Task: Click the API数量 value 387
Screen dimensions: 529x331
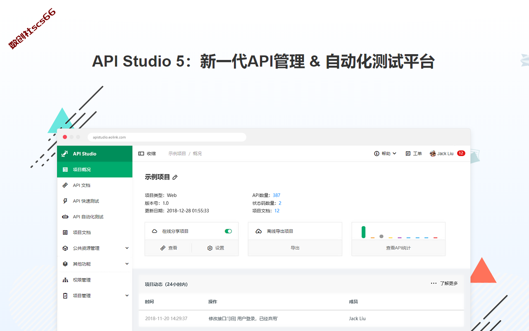Action: point(276,195)
